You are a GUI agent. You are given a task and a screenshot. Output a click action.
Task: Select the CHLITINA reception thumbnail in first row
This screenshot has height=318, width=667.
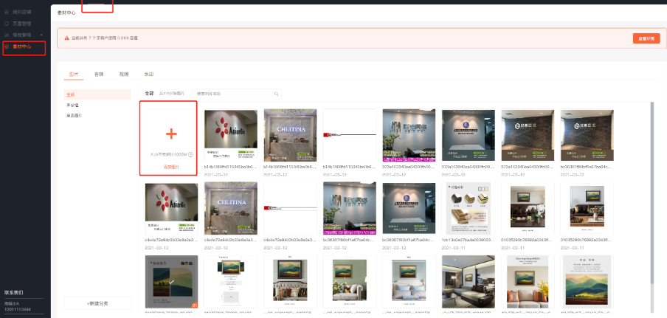[x=290, y=134]
